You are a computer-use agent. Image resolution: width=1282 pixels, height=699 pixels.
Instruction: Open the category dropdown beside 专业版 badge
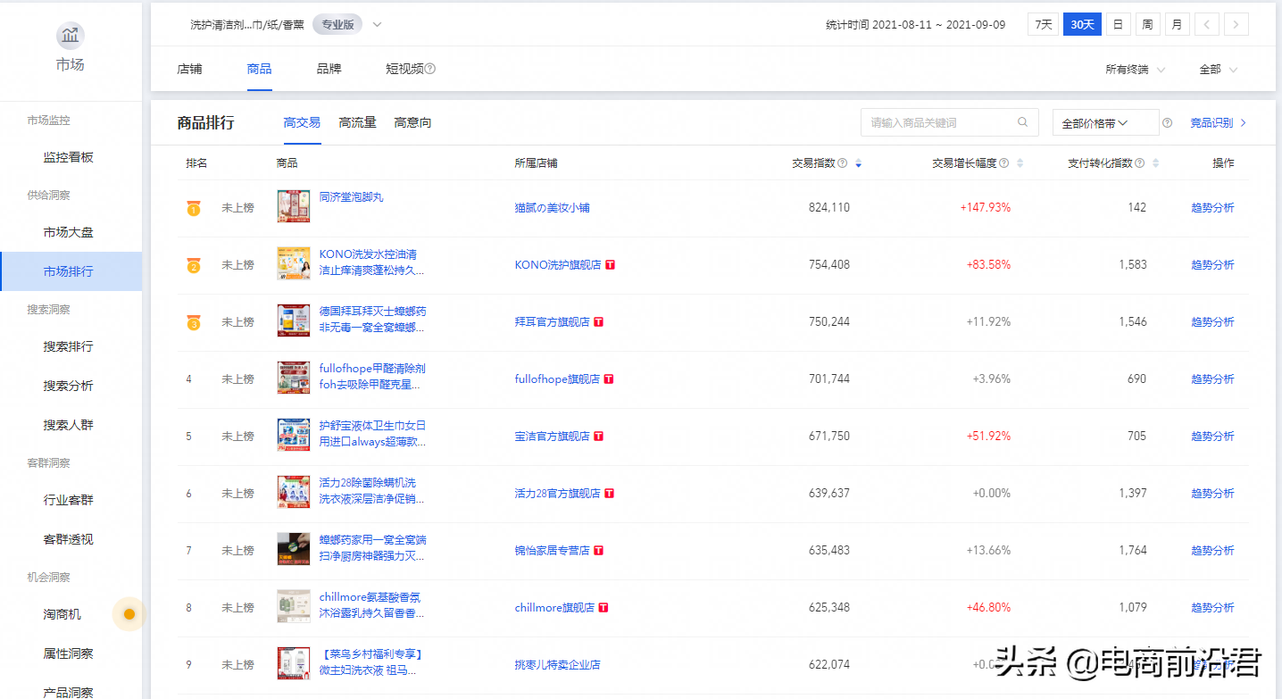click(376, 24)
